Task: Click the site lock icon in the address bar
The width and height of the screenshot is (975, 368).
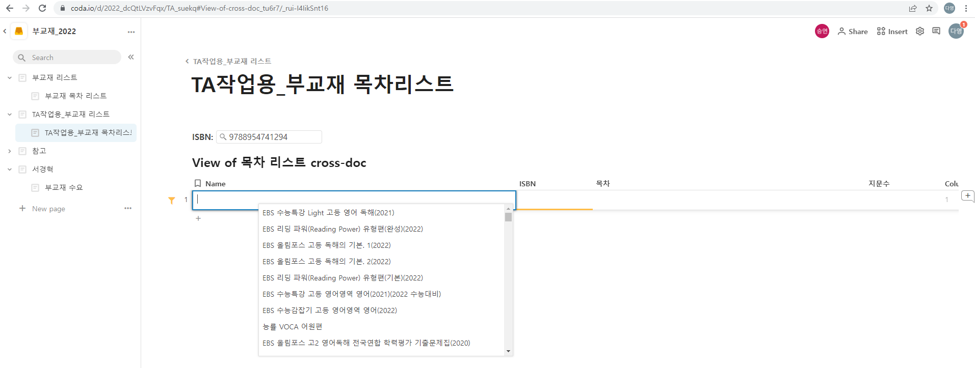Action: click(62, 8)
